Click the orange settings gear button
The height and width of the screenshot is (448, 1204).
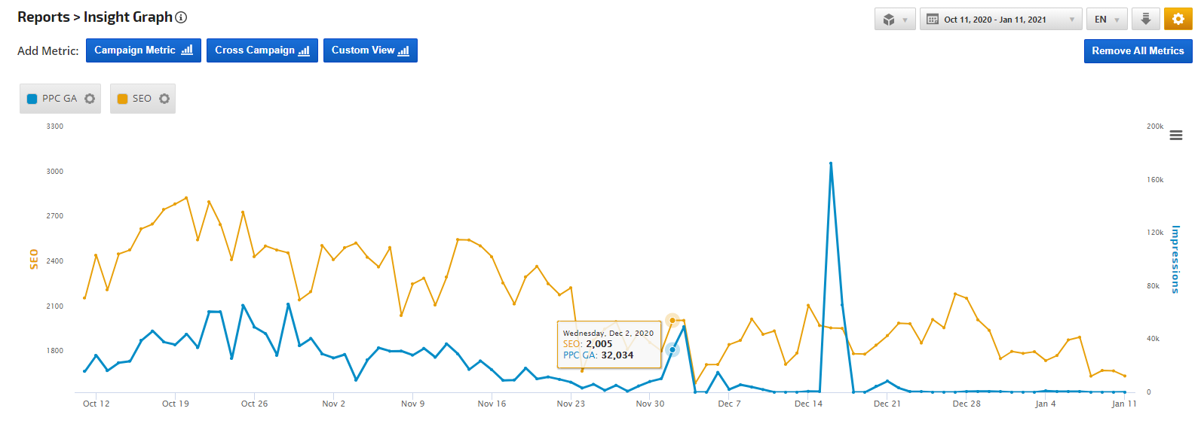(x=1178, y=19)
